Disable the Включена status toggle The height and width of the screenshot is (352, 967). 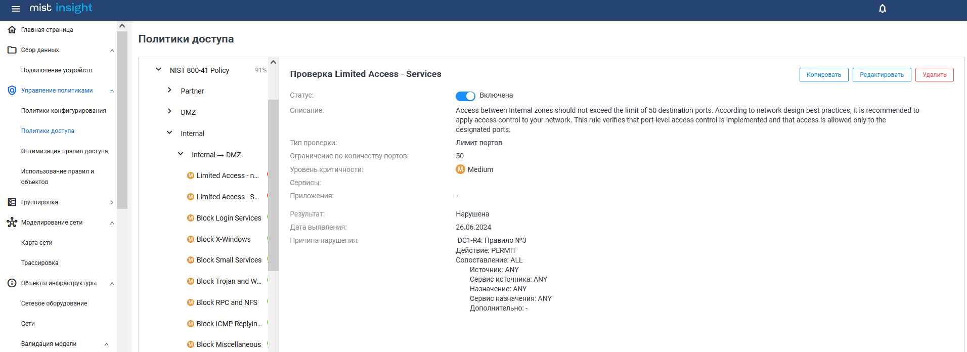click(x=465, y=96)
